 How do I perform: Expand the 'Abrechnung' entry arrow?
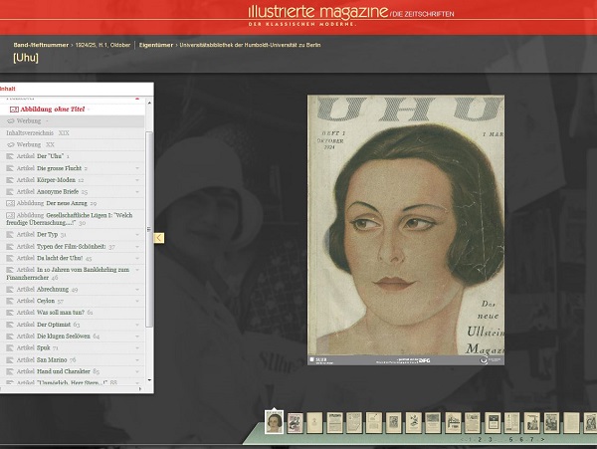point(137,290)
